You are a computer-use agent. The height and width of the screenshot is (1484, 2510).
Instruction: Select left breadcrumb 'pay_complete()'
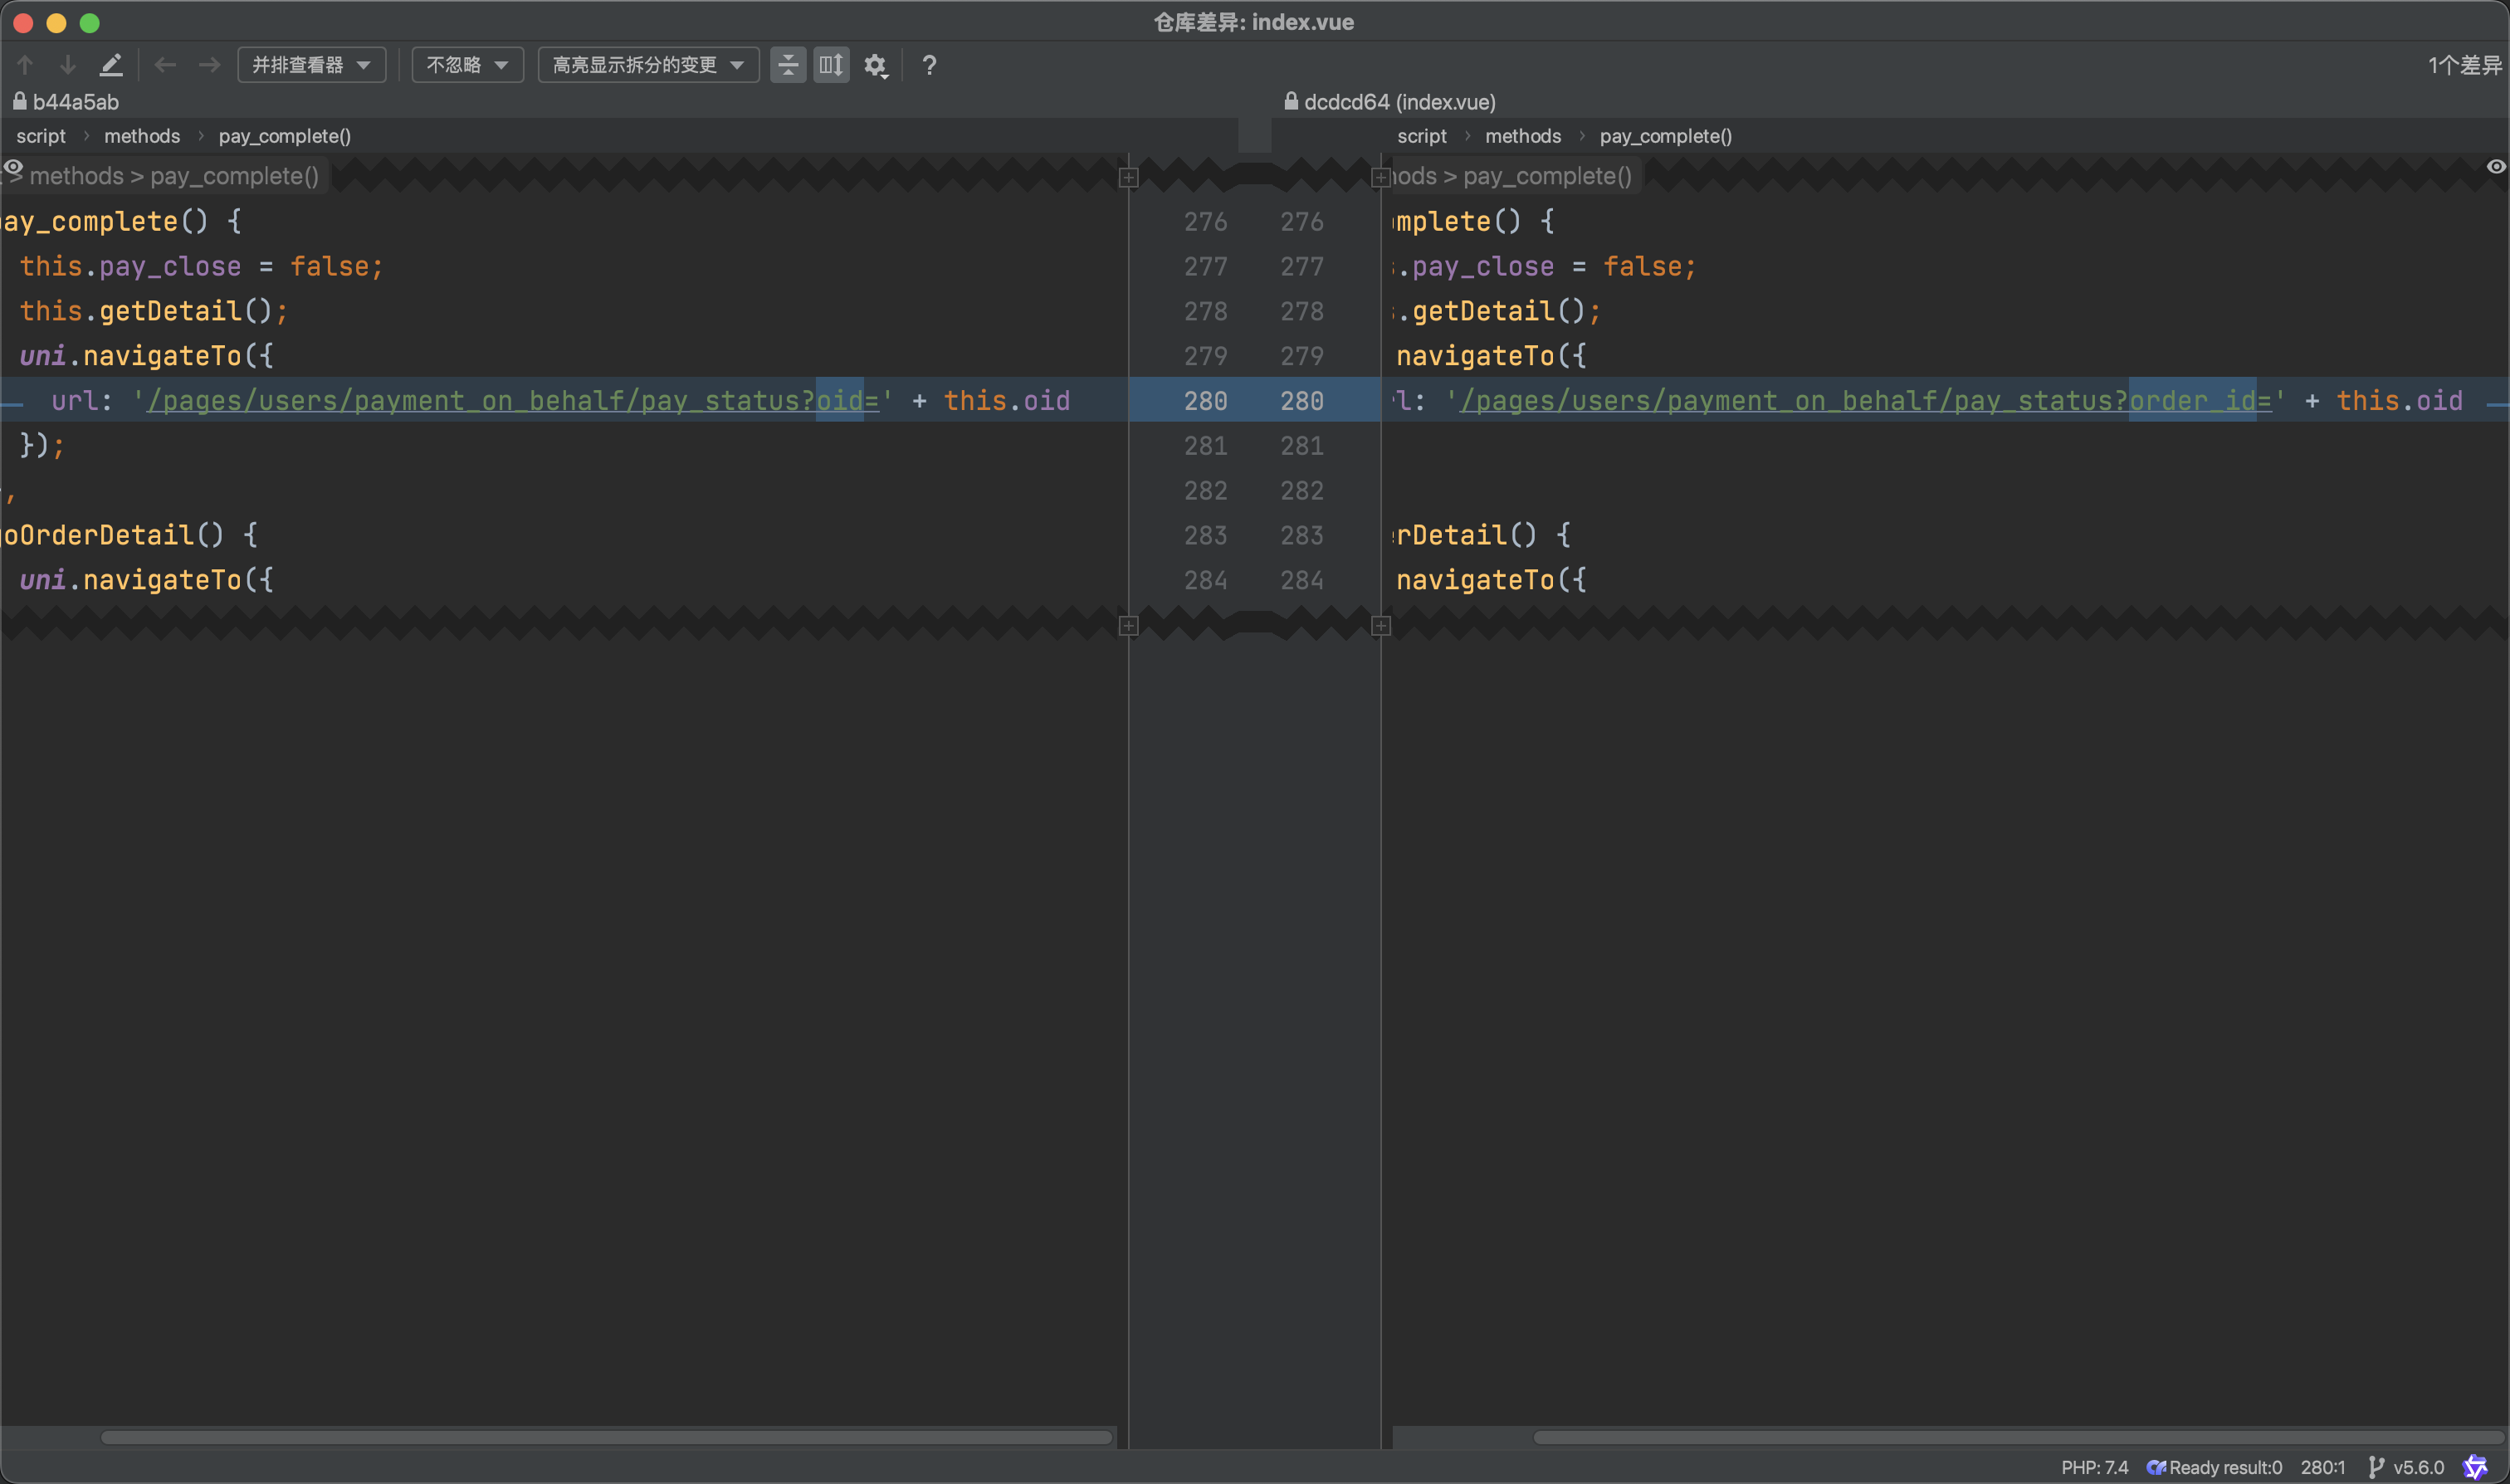pos(285,136)
